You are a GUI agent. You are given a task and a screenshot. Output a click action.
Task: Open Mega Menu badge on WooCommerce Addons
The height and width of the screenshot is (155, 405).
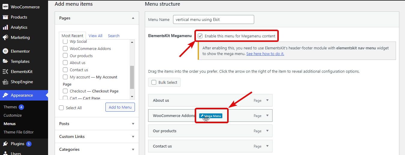click(211, 116)
